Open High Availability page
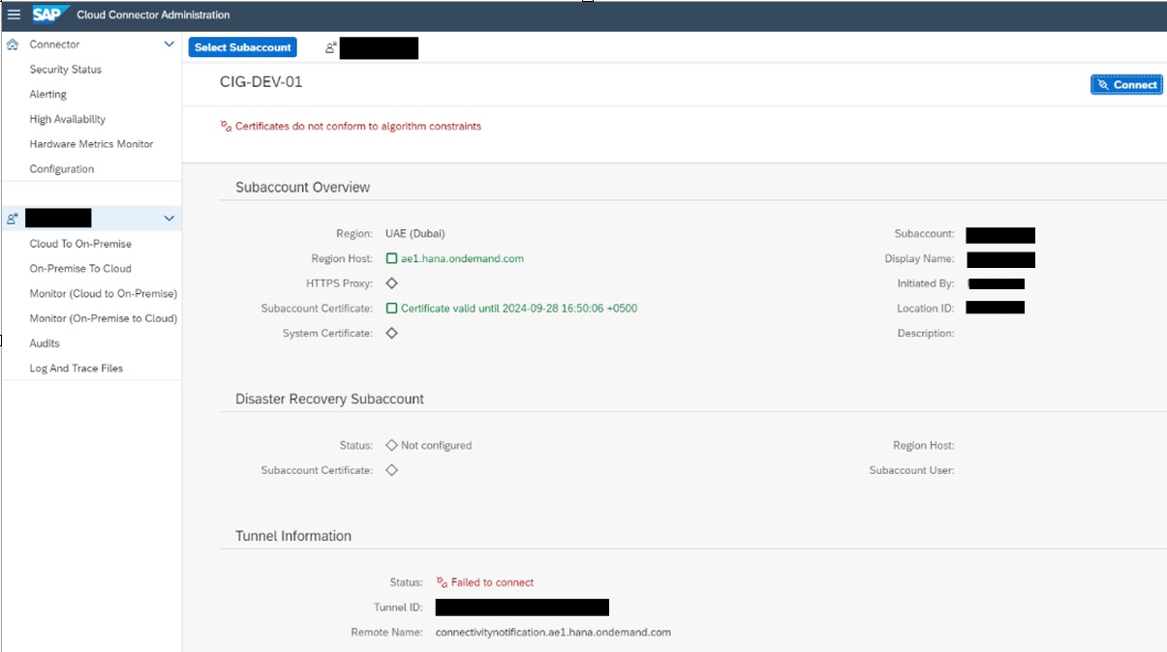 pyautogui.click(x=67, y=119)
